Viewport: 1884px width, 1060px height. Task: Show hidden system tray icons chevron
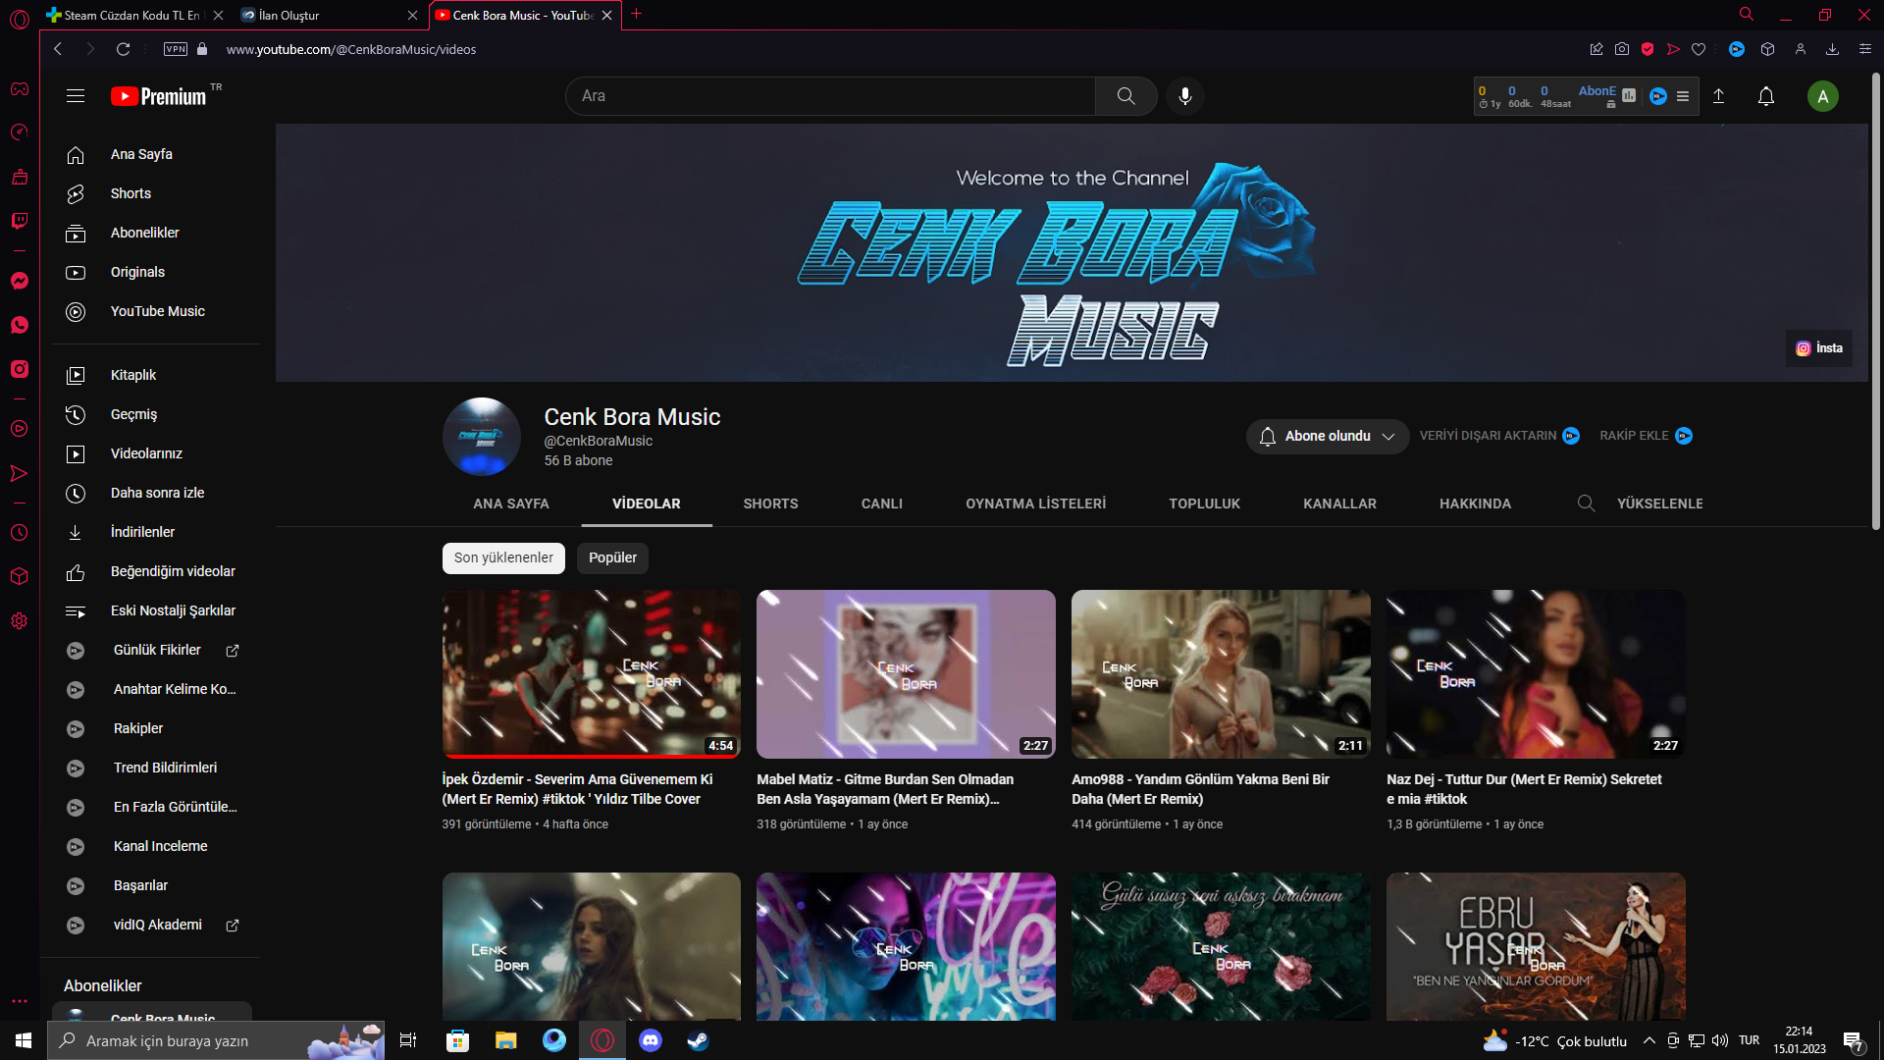pos(1649,1040)
